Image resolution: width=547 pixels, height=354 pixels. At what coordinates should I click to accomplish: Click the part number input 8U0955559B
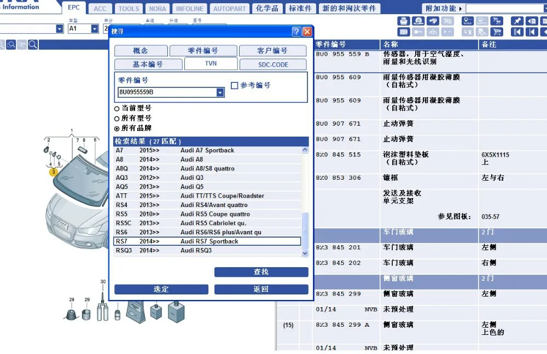click(167, 92)
